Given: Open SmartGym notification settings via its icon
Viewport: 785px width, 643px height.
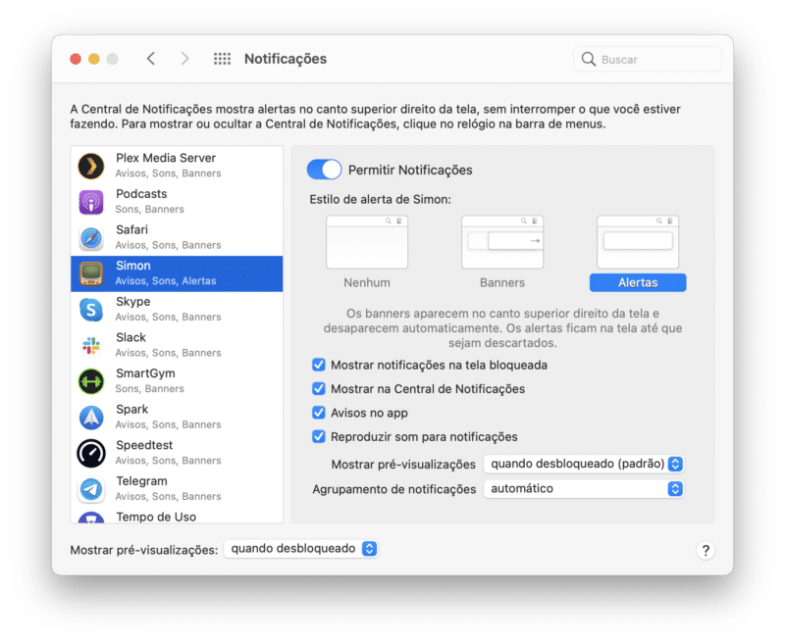Looking at the screenshot, I should [x=91, y=379].
